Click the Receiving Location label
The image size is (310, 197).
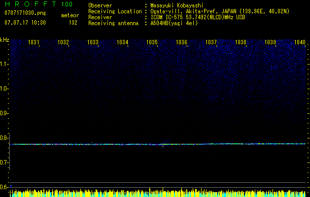point(115,11)
